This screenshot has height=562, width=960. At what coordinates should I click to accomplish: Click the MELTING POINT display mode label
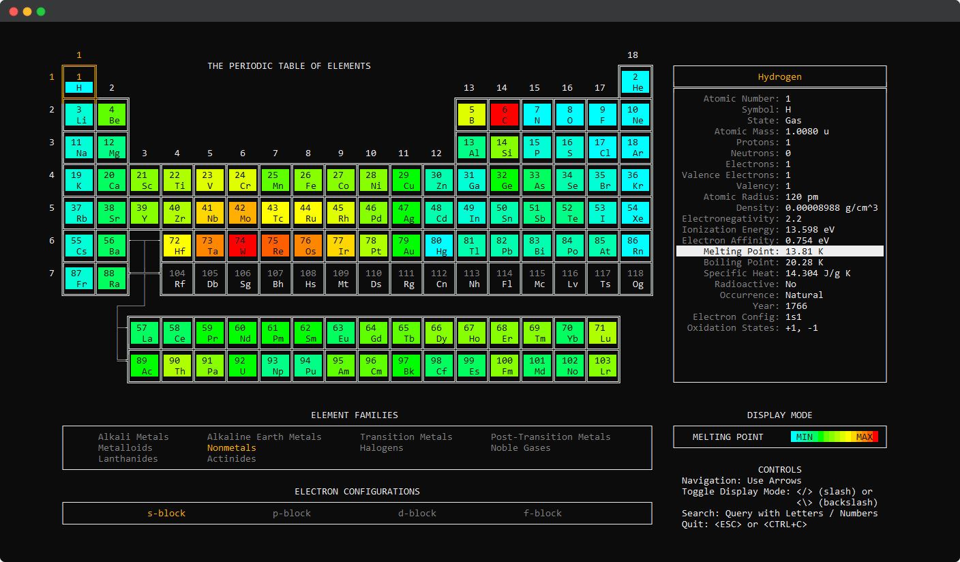click(x=728, y=437)
